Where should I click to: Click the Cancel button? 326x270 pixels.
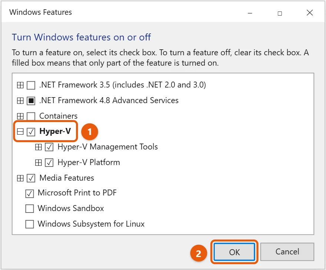coord(287,252)
